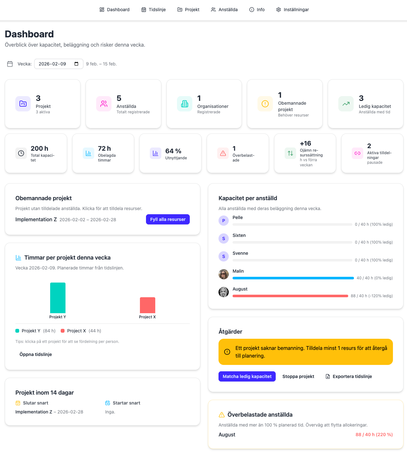Click the link icon for Aktiva tilldelningar

point(357,153)
